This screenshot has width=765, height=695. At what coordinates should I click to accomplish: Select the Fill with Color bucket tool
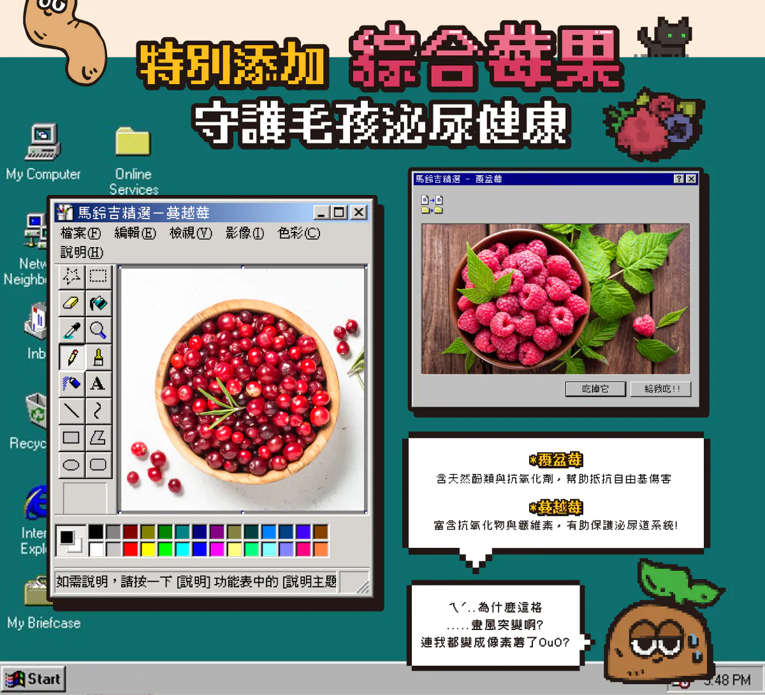(x=98, y=303)
